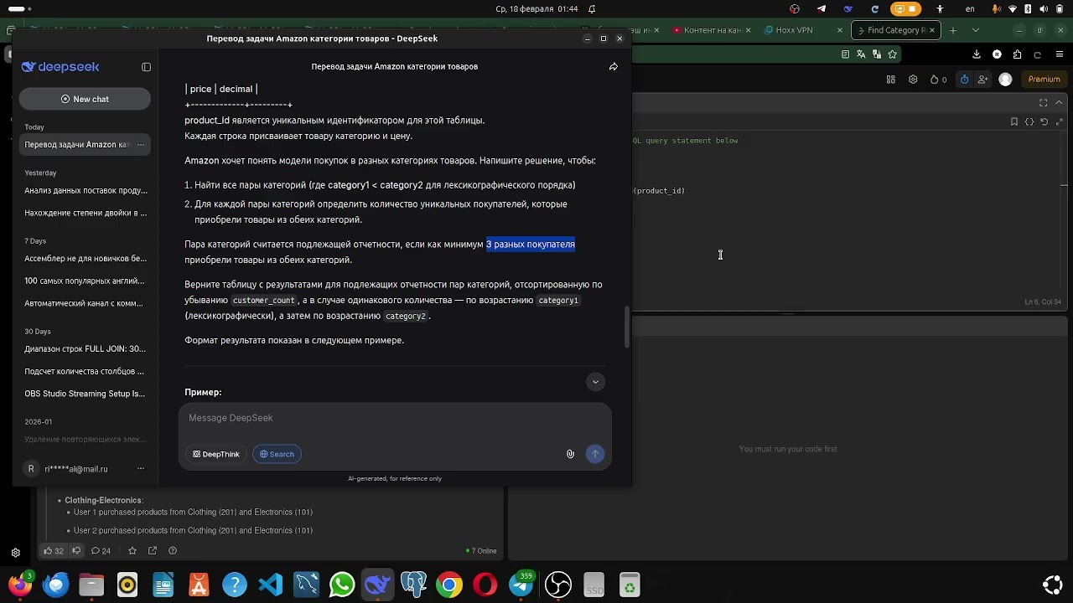Open chat 'Анализ данных поставок проду...'
1073x603 pixels.
pyautogui.click(x=86, y=190)
